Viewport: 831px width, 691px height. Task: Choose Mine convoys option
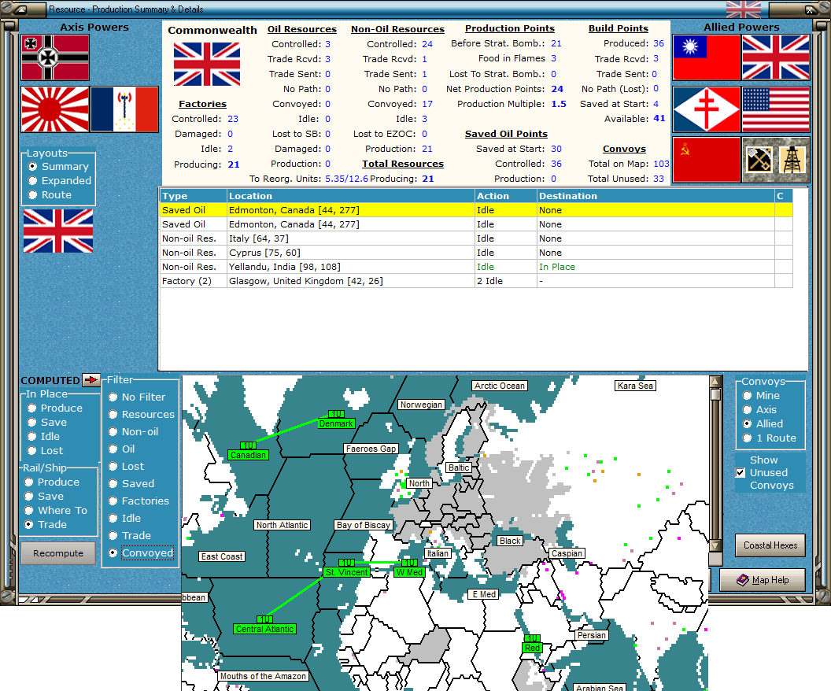[761, 395]
